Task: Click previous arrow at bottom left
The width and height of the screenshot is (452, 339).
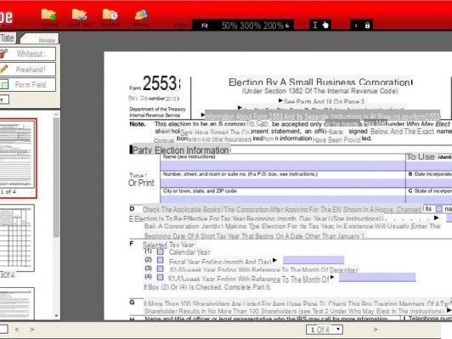Action: [17, 329]
